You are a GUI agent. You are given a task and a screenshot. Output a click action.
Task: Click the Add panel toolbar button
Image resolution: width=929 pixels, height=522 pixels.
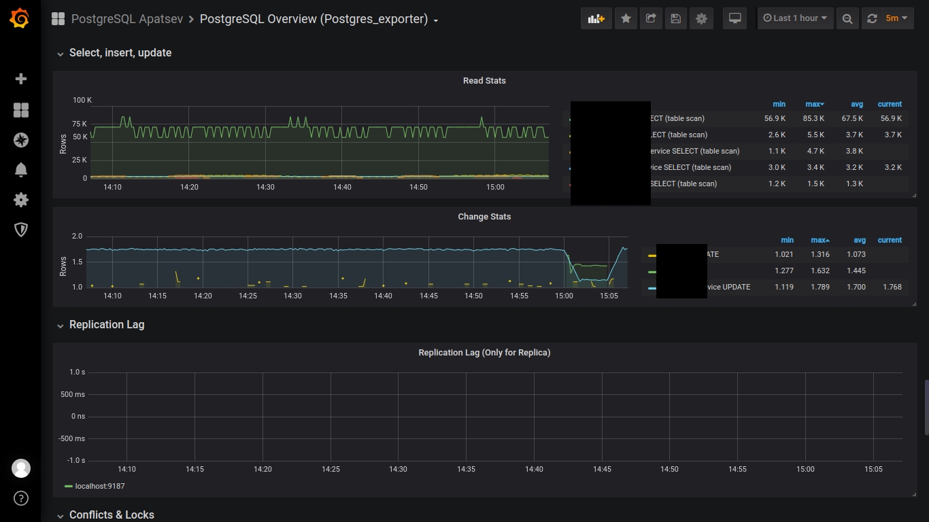coord(596,18)
